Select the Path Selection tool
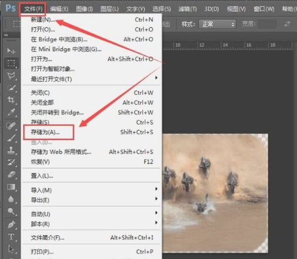297x259 pixels. 11,249
